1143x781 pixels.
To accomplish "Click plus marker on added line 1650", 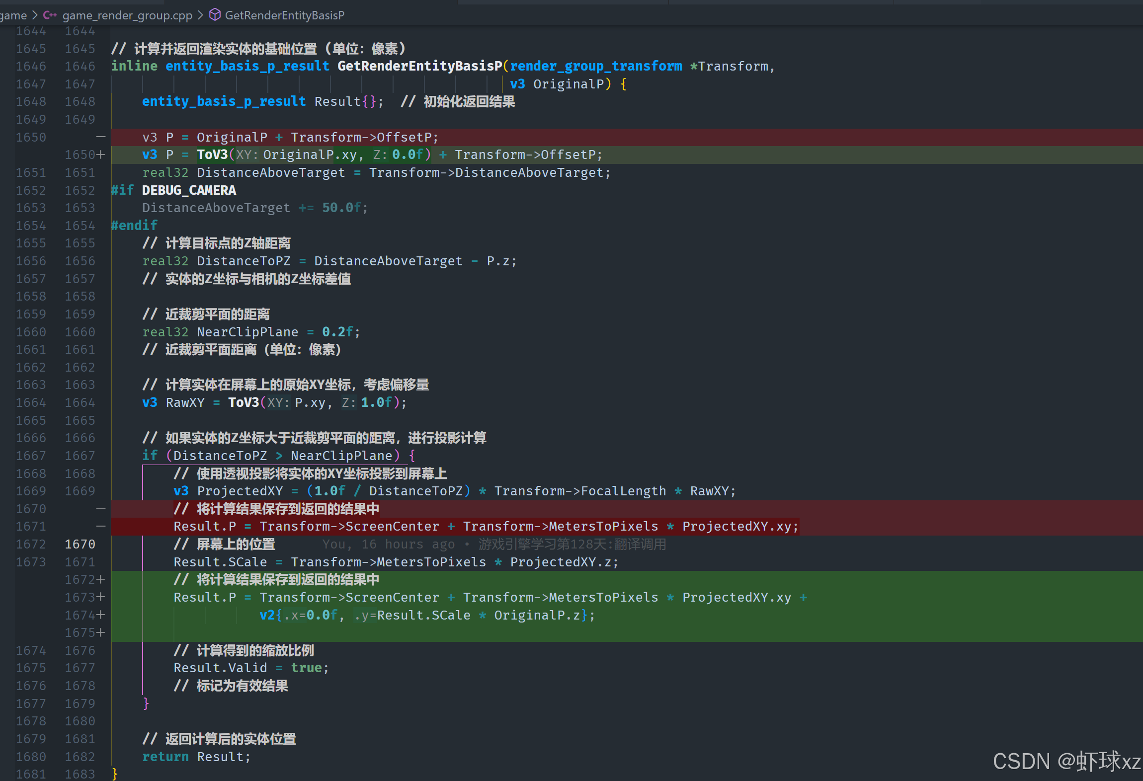I will coord(101,155).
